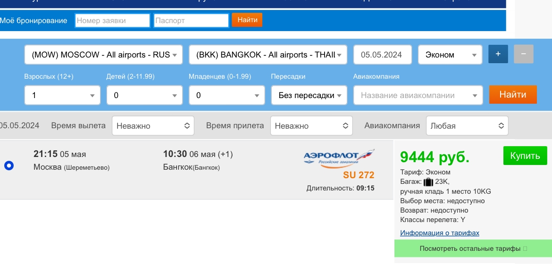Open the 'Детей (2-11.99)' count dropdown
This screenshot has width=552, height=264.
[144, 95]
